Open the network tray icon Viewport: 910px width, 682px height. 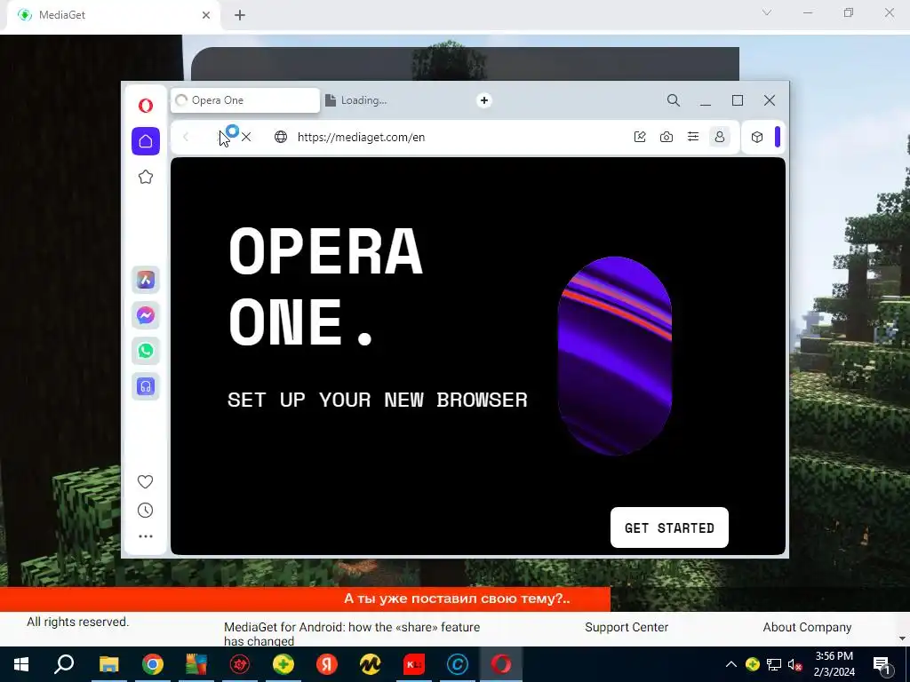pos(774,664)
